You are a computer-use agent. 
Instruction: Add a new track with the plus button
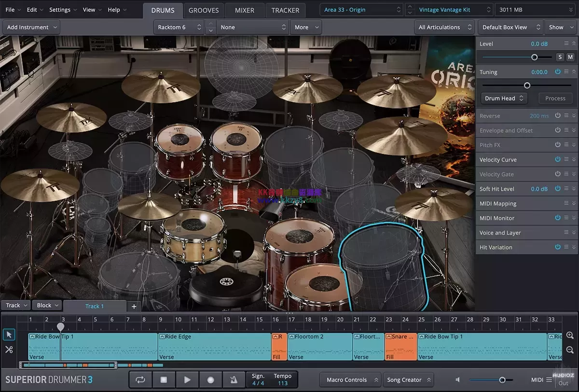pos(134,306)
